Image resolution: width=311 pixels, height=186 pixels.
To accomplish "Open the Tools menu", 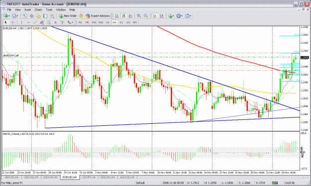I will tap(49, 9).
